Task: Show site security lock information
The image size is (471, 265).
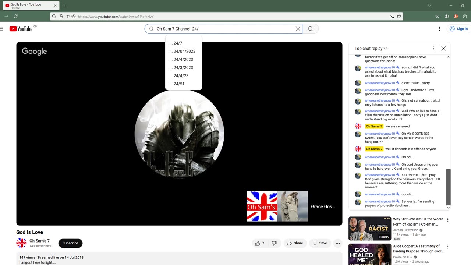Action: [x=61, y=16]
